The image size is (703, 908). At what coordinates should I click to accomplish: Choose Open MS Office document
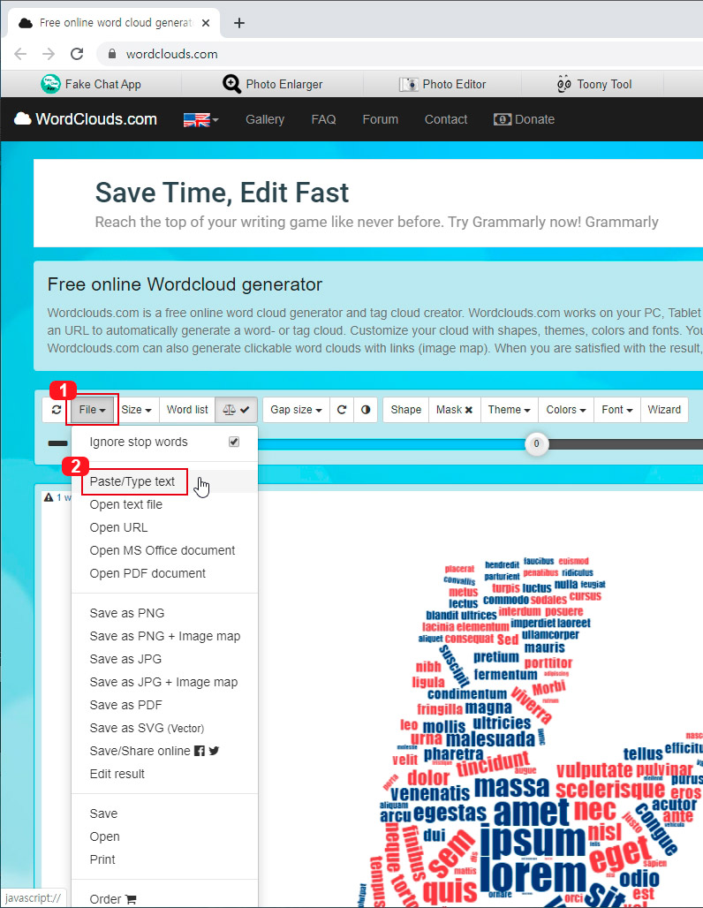point(164,550)
